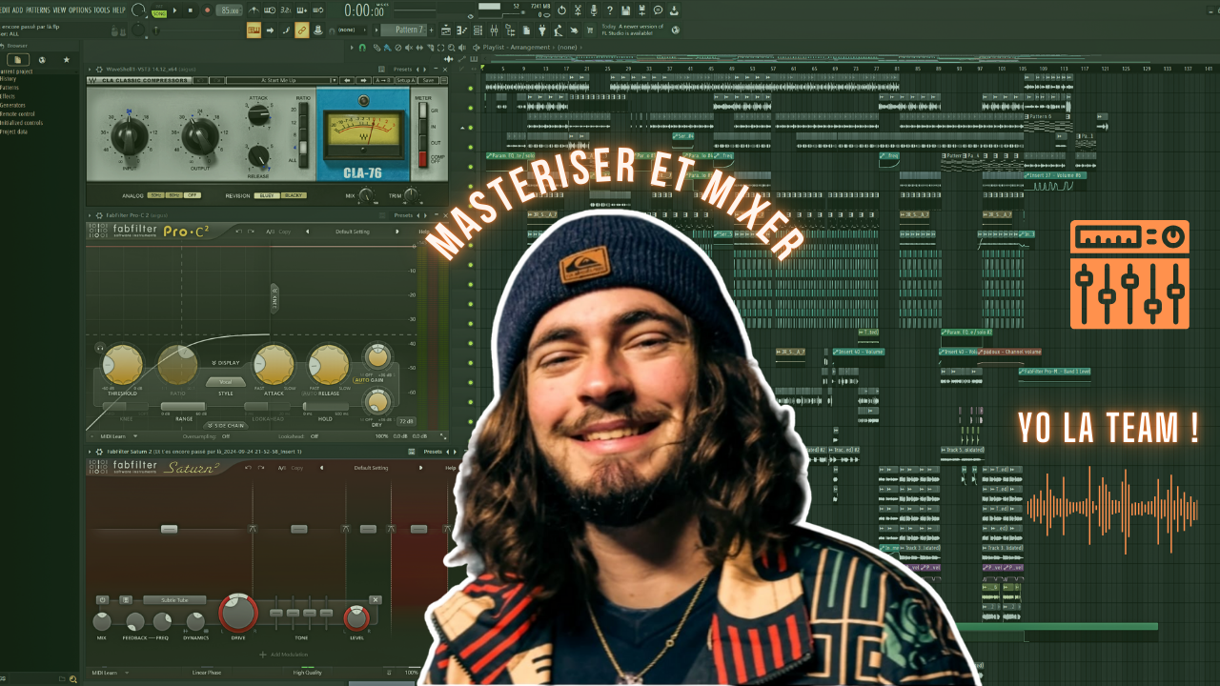
Task: Click the highlighted link tool icon
Action: click(x=301, y=30)
